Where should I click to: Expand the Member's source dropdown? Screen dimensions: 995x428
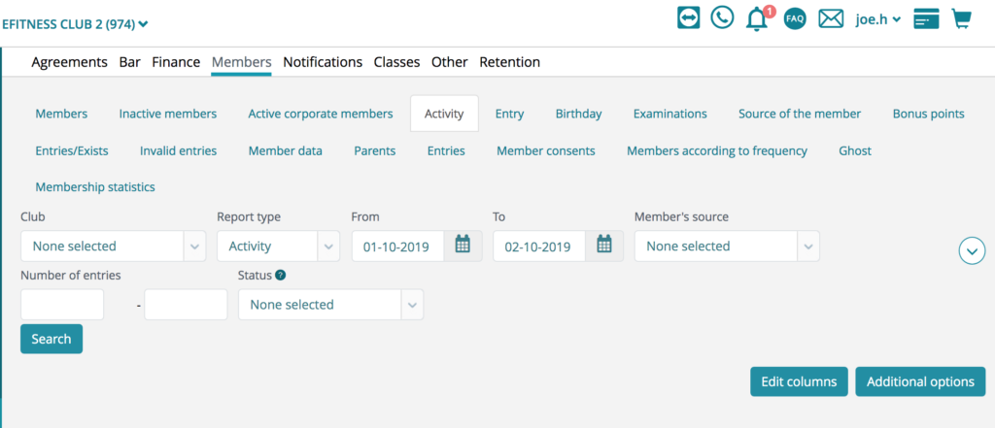[x=727, y=246]
